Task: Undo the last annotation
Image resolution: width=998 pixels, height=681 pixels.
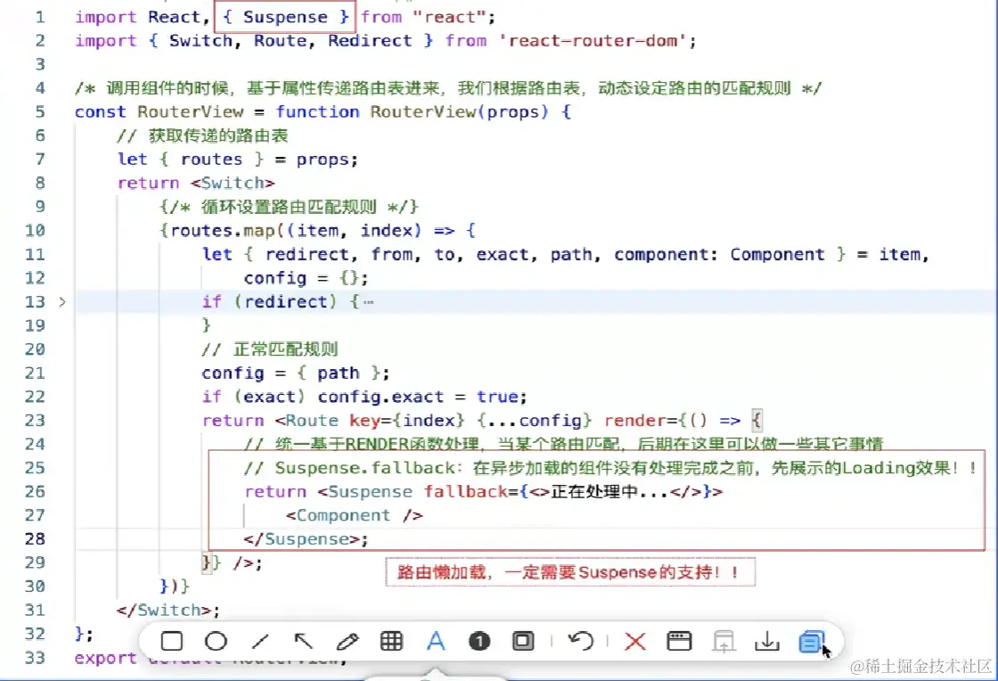Action: (x=580, y=641)
